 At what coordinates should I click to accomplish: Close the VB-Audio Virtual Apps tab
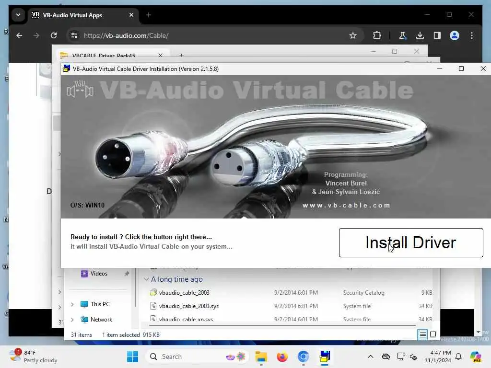pos(131,15)
